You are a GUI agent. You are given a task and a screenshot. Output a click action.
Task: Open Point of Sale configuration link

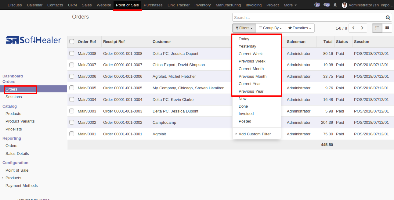coord(17,170)
